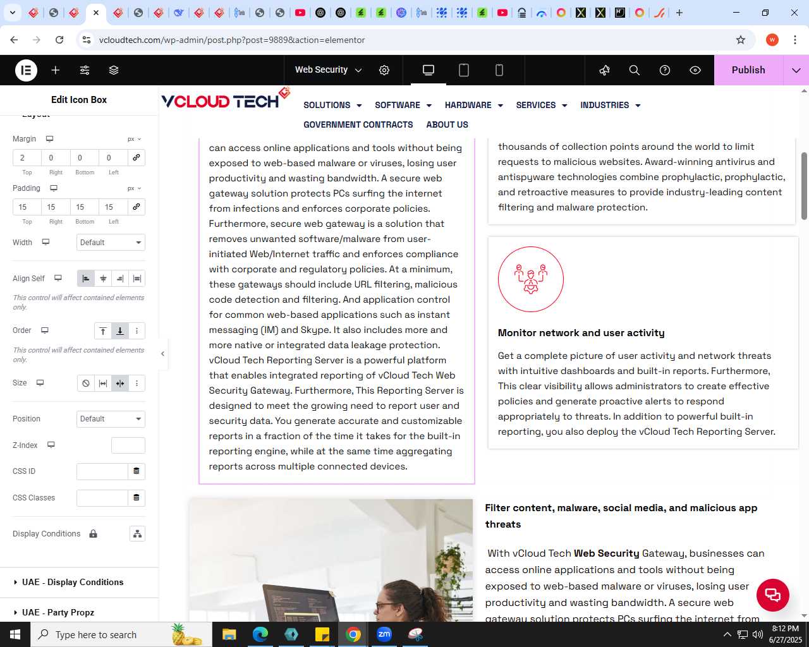The image size is (809, 647).
Task: Open the Width Default dropdown
Action: click(111, 243)
